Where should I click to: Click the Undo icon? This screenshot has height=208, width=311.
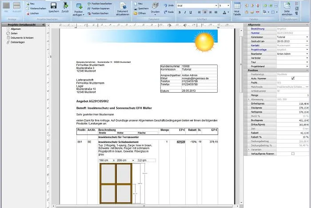click(x=165, y=5)
